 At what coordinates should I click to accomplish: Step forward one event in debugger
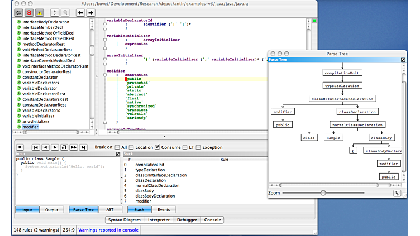click(55, 147)
